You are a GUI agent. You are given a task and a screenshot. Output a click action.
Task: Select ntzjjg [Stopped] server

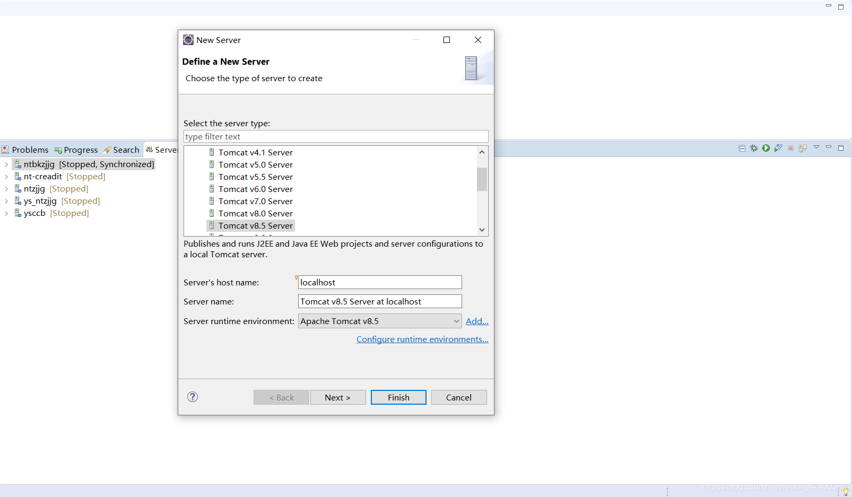(56, 189)
